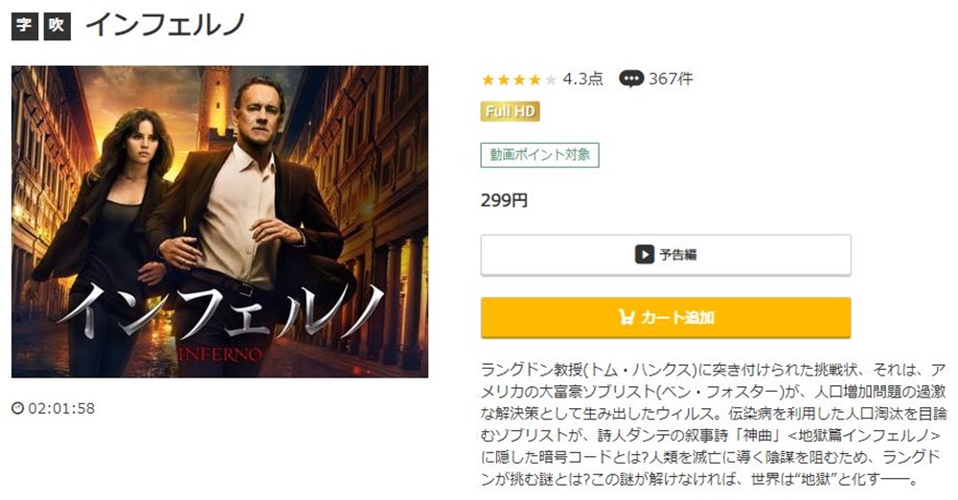Screen dimensions: 958x500
Task: Click the clock duration icon
Action: (x=17, y=408)
